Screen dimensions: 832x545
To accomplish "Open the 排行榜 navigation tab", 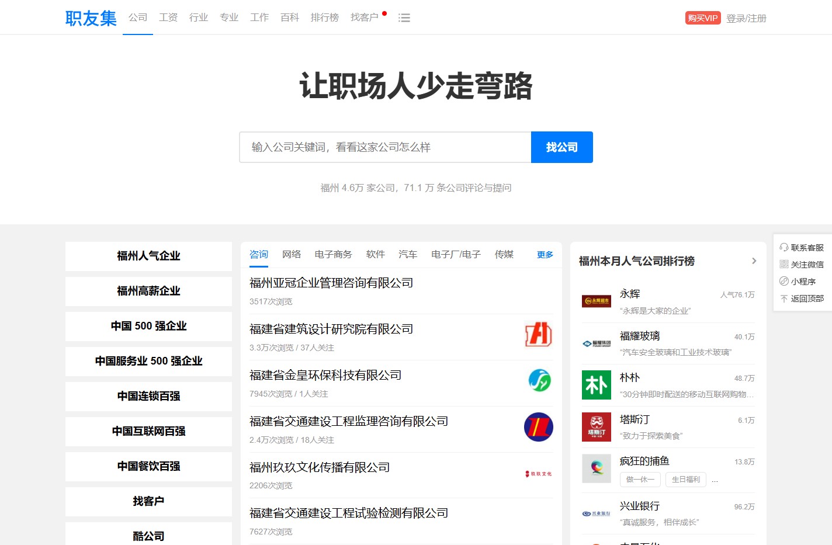I will tap(325, 18).
